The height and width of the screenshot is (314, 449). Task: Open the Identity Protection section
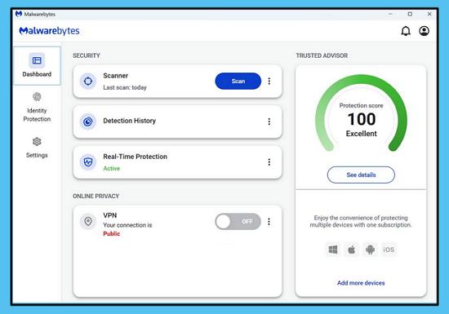click(37, 107)
